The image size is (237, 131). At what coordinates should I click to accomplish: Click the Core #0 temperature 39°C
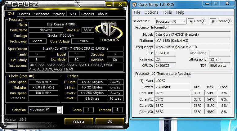pyautogui.click(x=172, y=93)
